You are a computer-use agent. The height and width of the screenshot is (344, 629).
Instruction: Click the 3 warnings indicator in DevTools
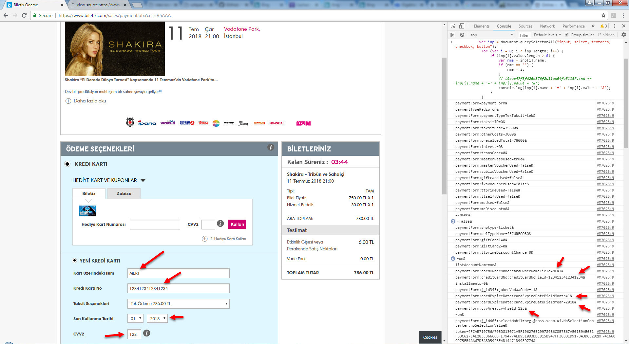tap(604, 26)
